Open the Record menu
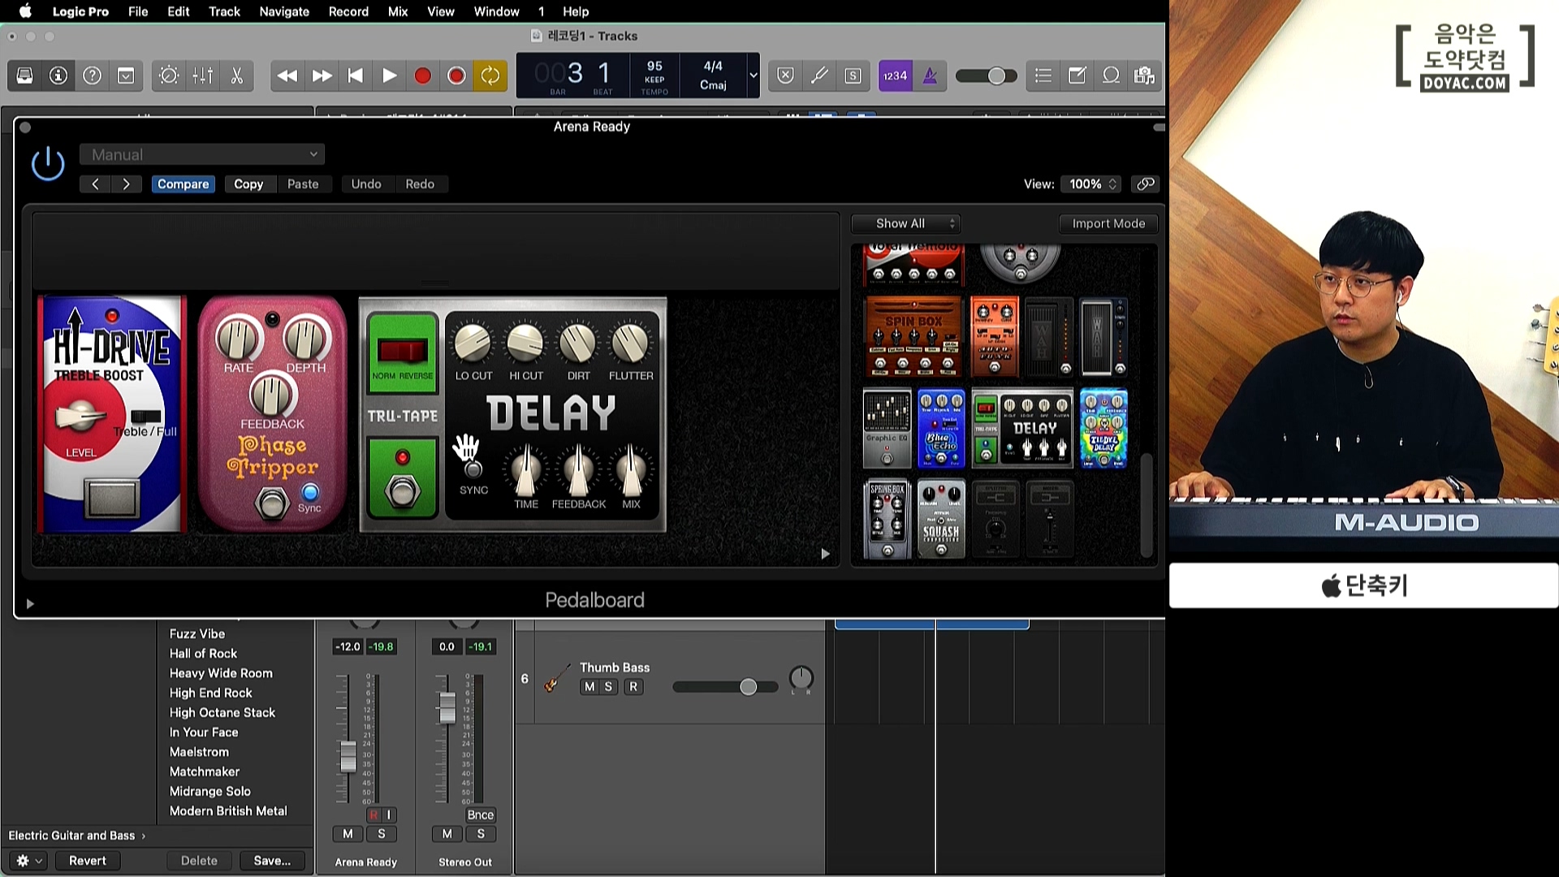Screen dimensions: 1559x877 pos(348,11)
